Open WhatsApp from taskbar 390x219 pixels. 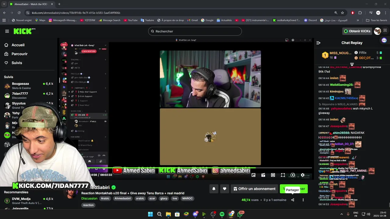pyautogui.click(x=240, y=214)
